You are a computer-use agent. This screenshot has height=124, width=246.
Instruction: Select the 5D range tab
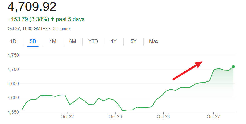(33, 41)
